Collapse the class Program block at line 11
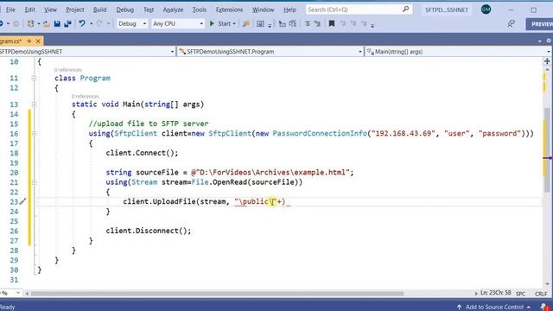 click(x=35, y=79)
